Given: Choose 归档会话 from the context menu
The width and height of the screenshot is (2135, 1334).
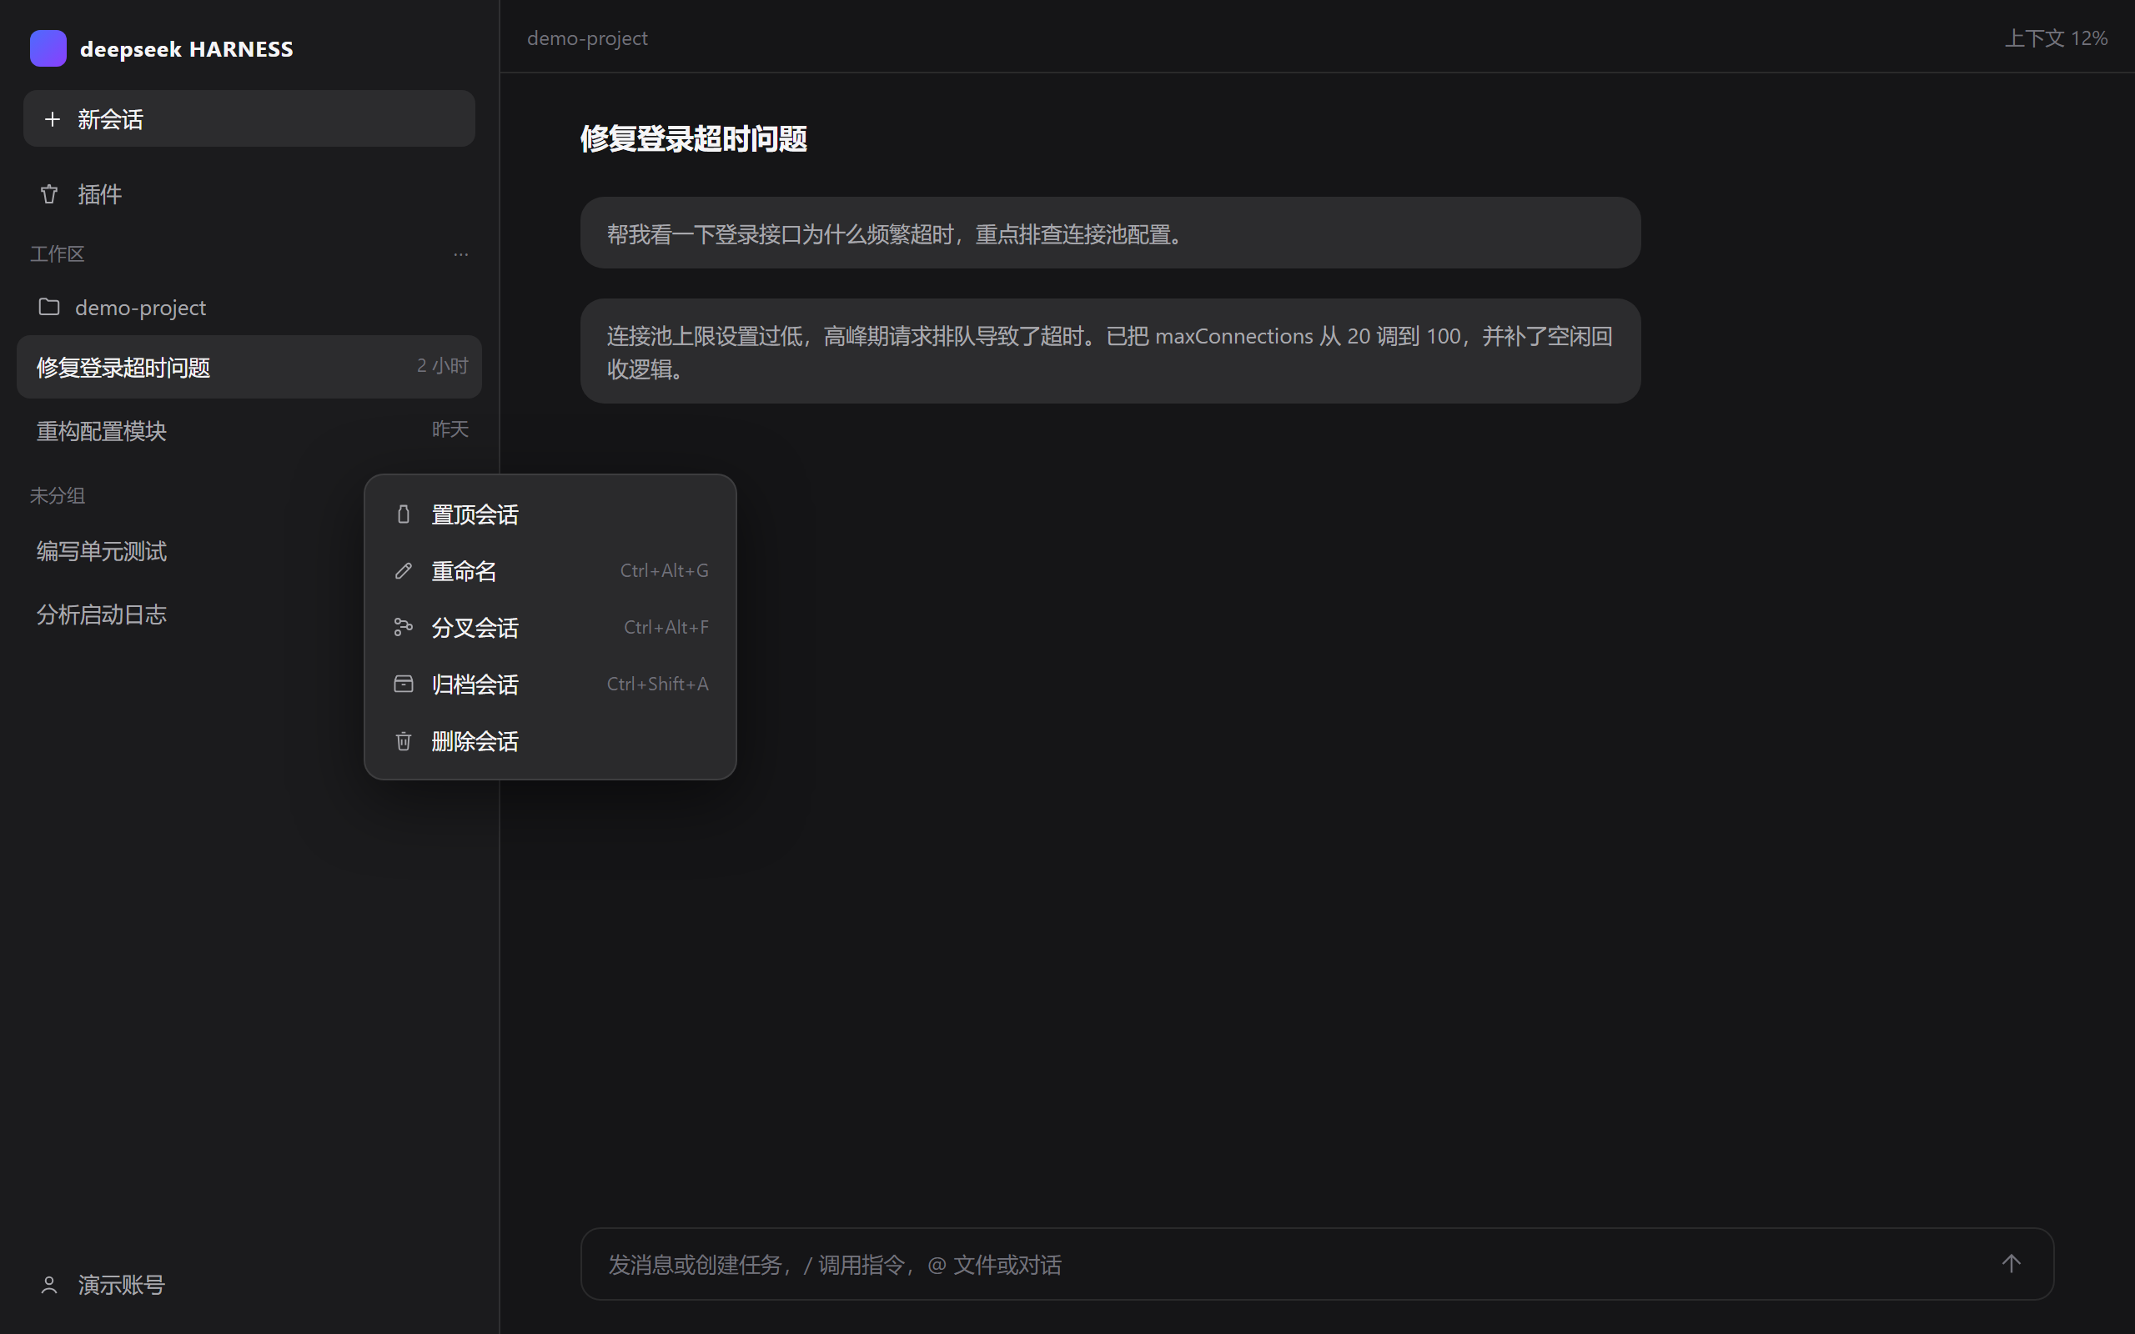Looking at the screenshot, I should (550, 684).
